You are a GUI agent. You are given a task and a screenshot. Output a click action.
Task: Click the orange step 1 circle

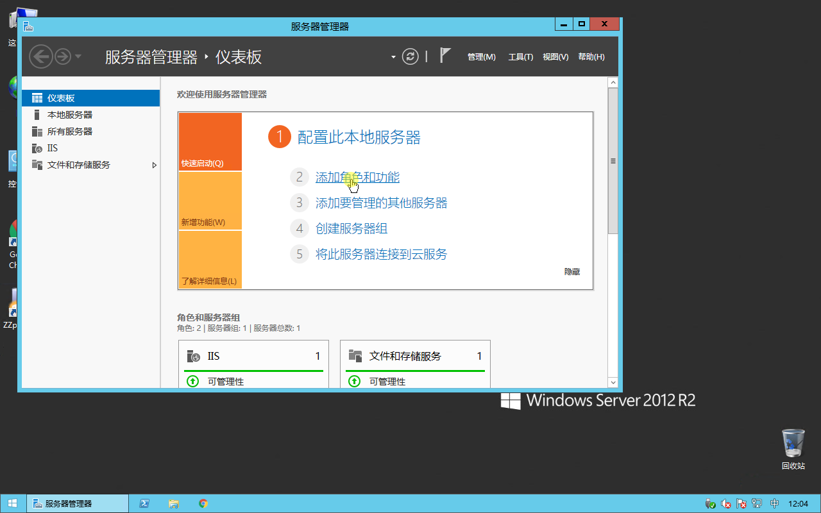click(280, 137)
